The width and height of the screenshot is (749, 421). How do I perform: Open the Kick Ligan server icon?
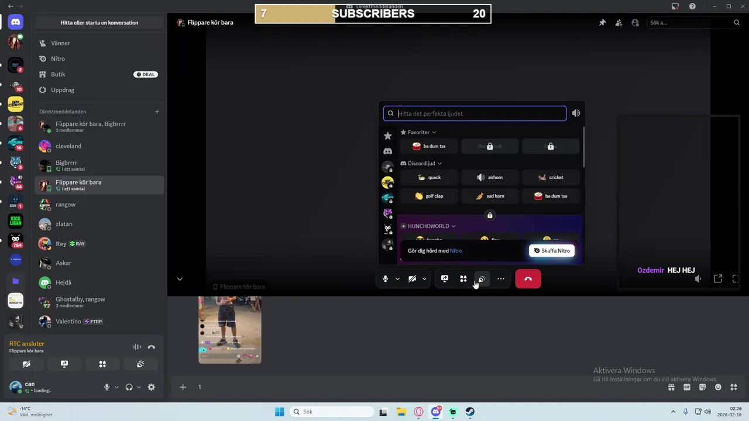(x=16, y=221)
